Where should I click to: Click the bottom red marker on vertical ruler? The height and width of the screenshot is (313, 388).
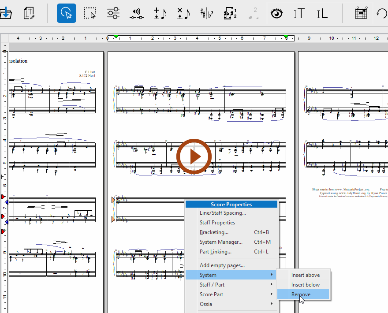(3, 231)
